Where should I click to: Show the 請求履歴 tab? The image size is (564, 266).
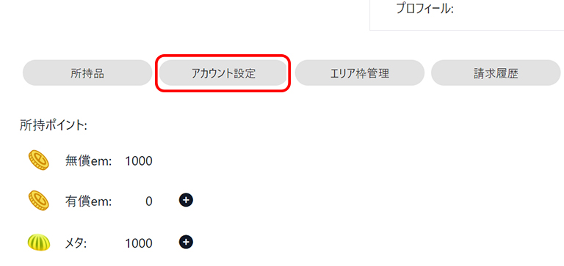coord(496,73)
